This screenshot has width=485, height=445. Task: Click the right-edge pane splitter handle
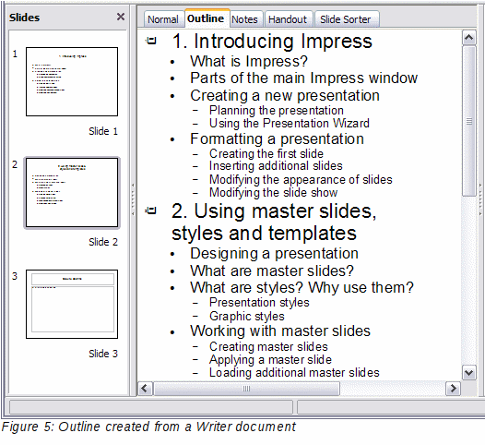tap(480, 199)
